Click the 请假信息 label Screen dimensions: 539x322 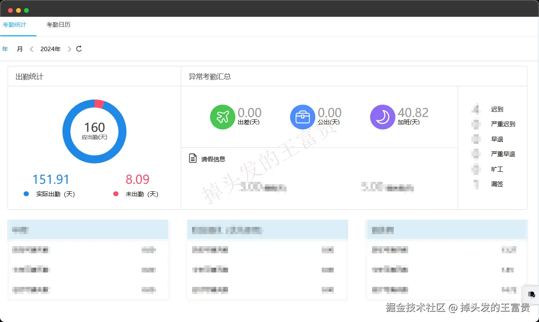[213, 159]
